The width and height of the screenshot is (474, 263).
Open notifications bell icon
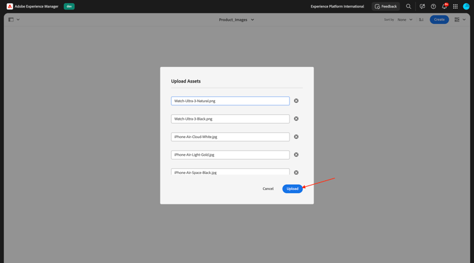(x=444, y=6)
